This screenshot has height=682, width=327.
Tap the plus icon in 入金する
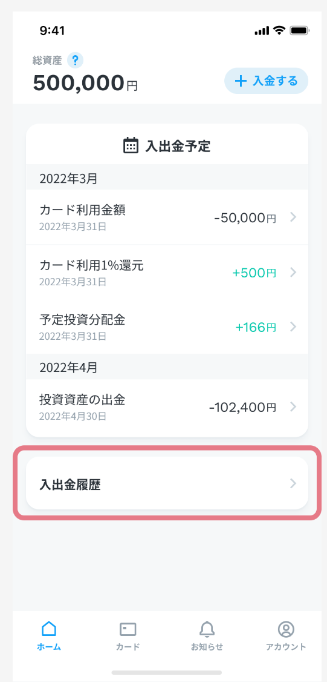click(x=240, y=81)
